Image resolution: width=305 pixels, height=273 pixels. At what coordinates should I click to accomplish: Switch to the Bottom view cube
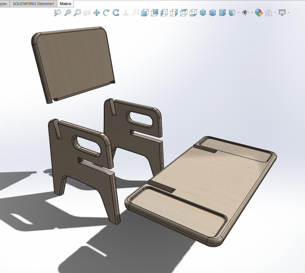point(193,13)
